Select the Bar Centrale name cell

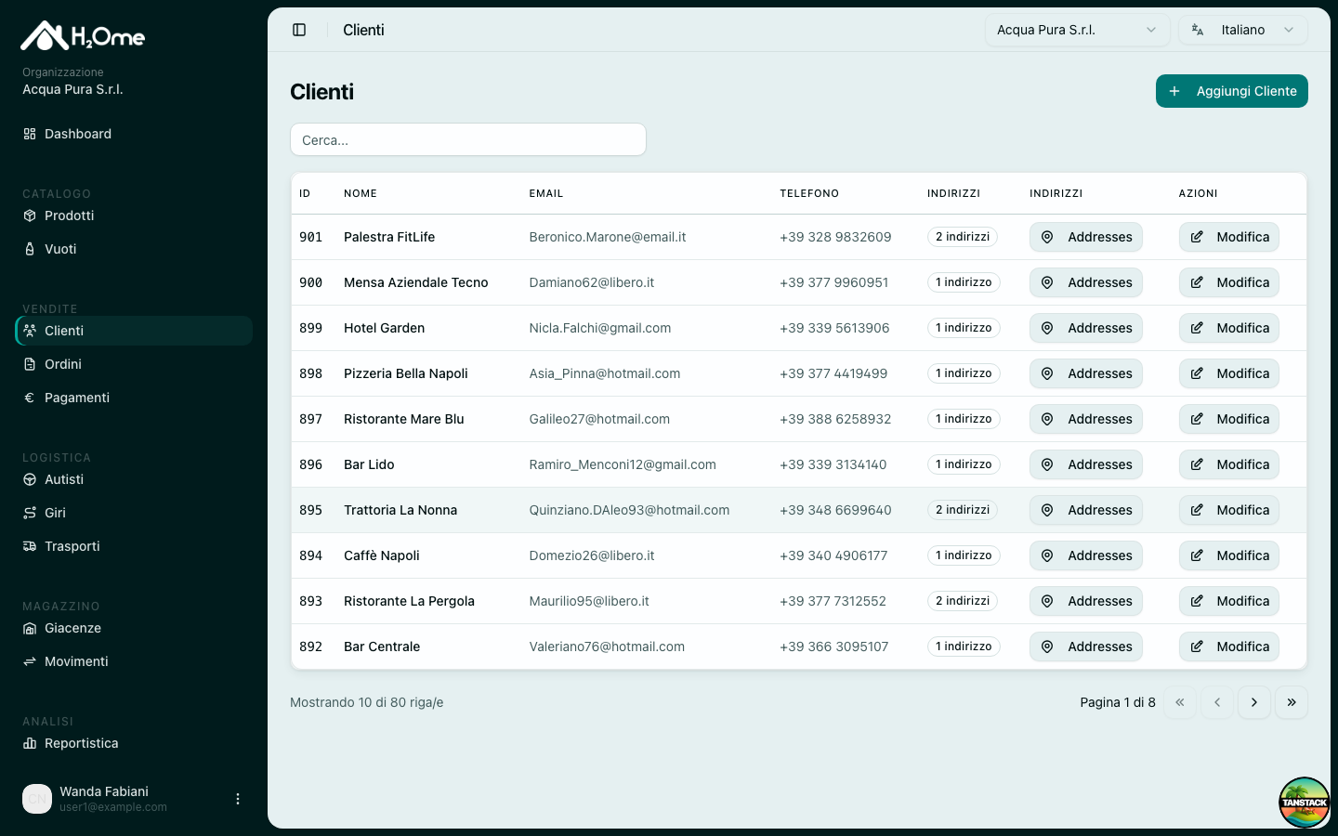coord(382,647)
